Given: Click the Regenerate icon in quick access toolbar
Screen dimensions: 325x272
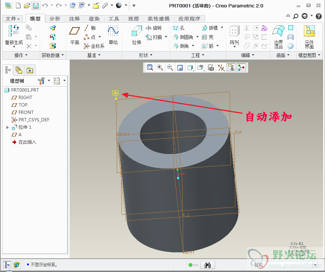Looking at the screenshot, I should [73, 6].
